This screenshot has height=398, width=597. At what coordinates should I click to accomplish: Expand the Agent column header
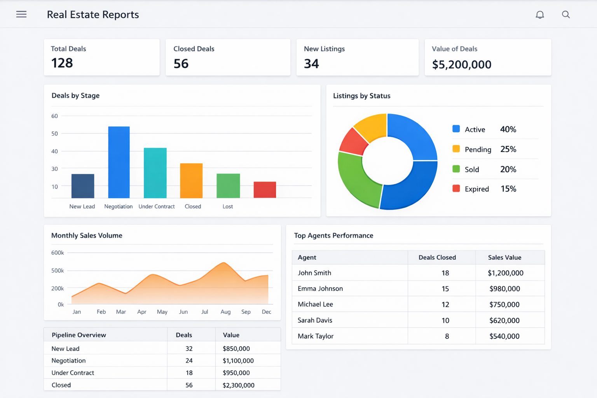(307, 257)
